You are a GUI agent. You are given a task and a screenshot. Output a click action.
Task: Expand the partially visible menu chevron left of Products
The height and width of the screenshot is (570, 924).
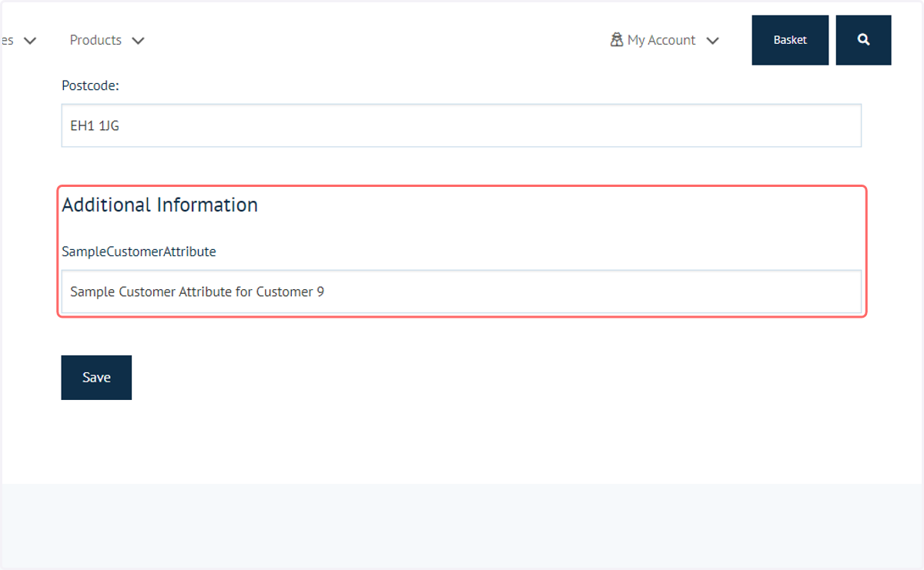(x=30, y=41)
